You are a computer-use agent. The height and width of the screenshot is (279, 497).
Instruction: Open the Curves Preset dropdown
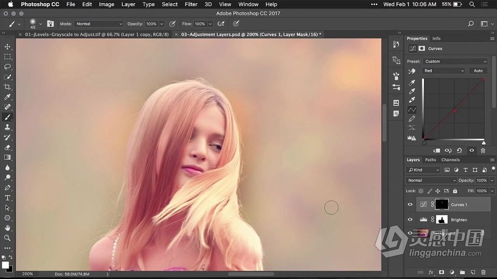[455, 61]
